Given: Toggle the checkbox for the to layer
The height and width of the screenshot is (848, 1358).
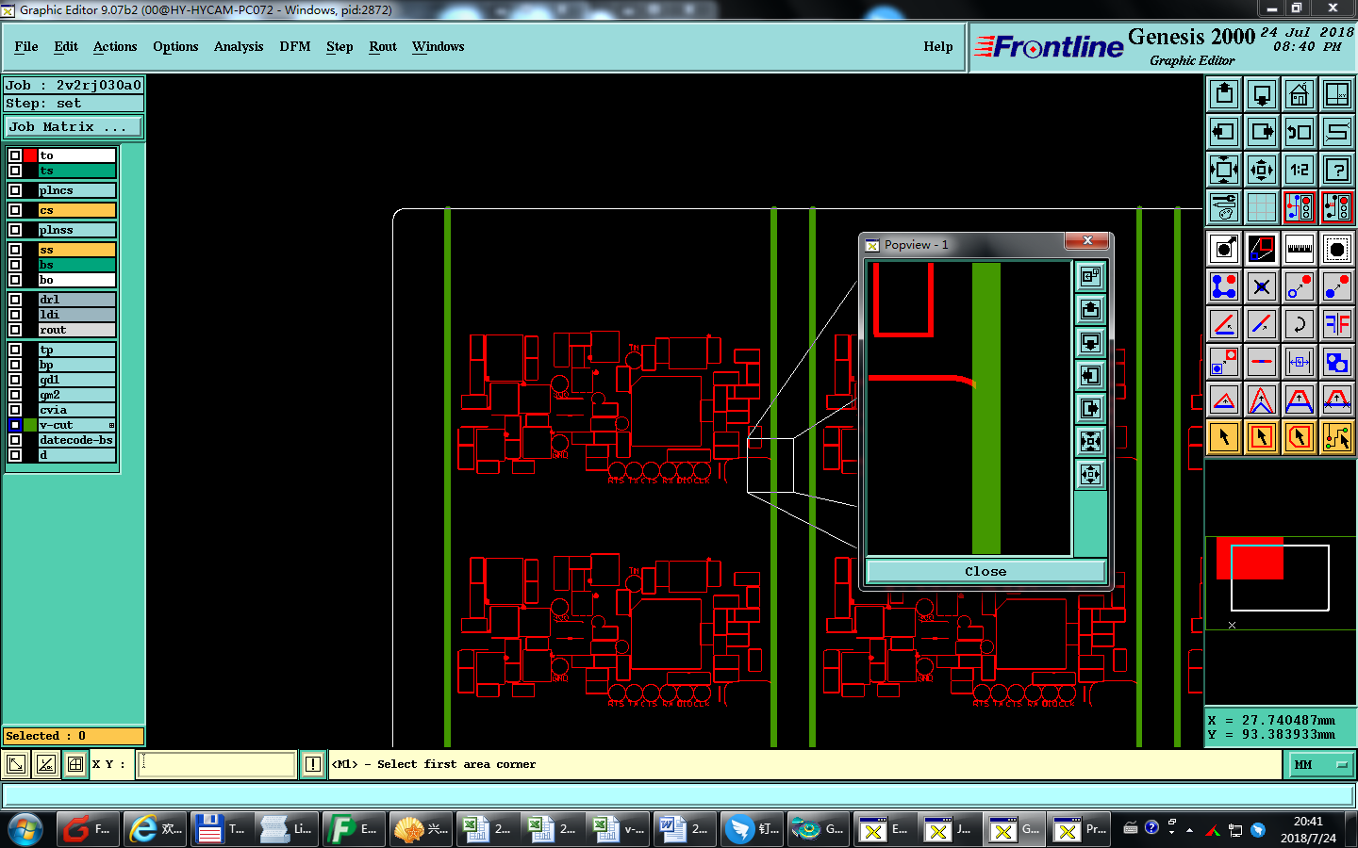Looking at the screenshot, I should click(15, 155).
